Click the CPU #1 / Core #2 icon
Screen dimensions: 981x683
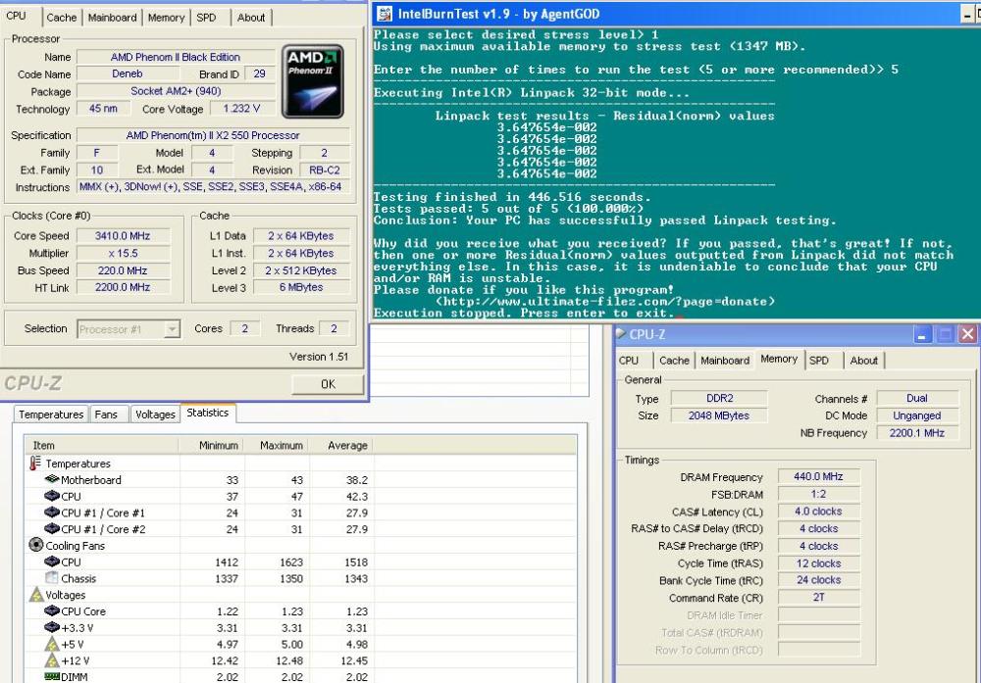tap(52, 528)
